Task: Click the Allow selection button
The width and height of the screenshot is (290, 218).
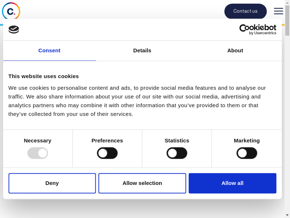Action: [142, 183]
